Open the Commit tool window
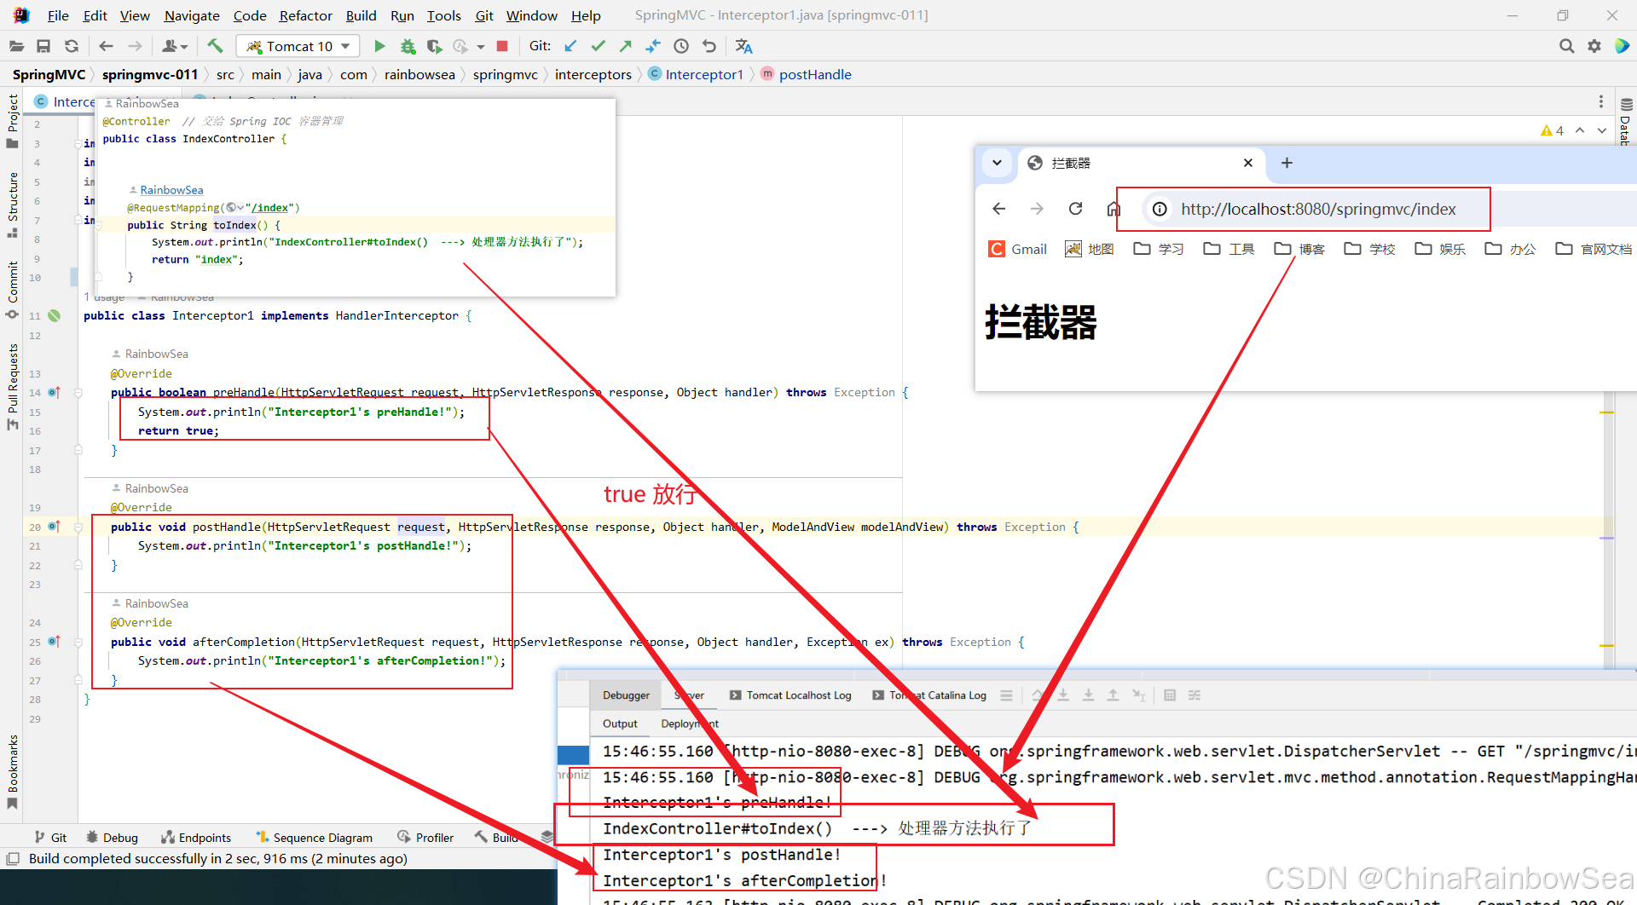 tap(13, 290)
